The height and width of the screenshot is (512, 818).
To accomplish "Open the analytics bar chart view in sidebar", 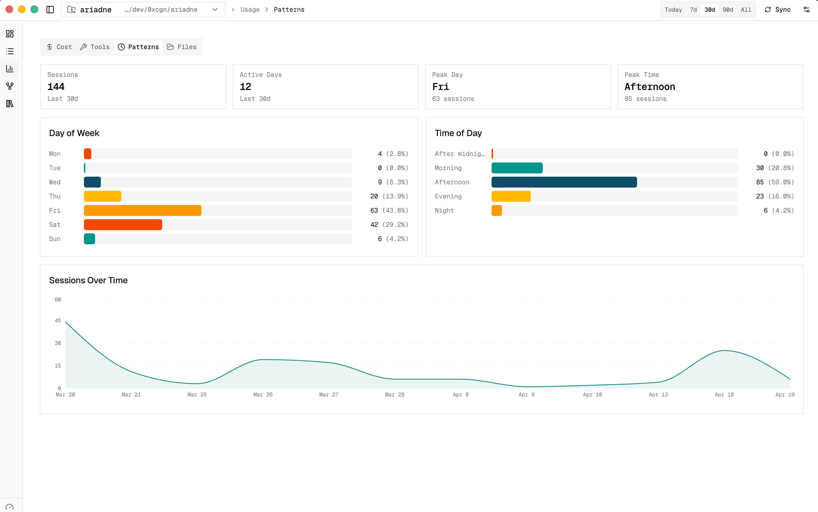I will pos(10,69).
